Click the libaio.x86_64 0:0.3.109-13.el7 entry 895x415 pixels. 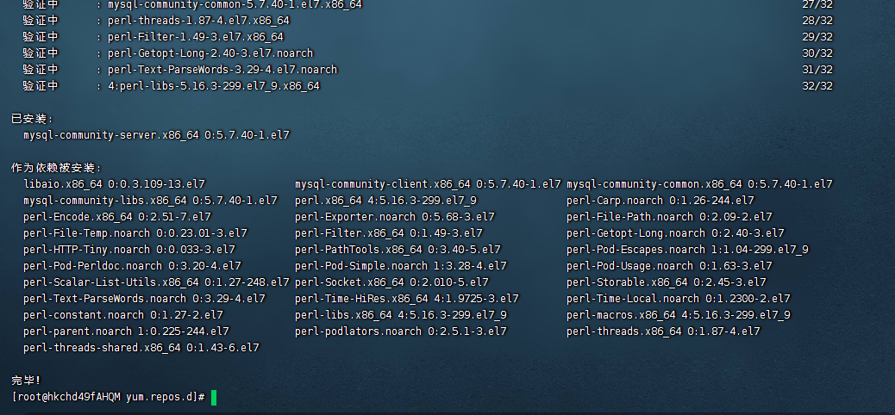[114, 184]
